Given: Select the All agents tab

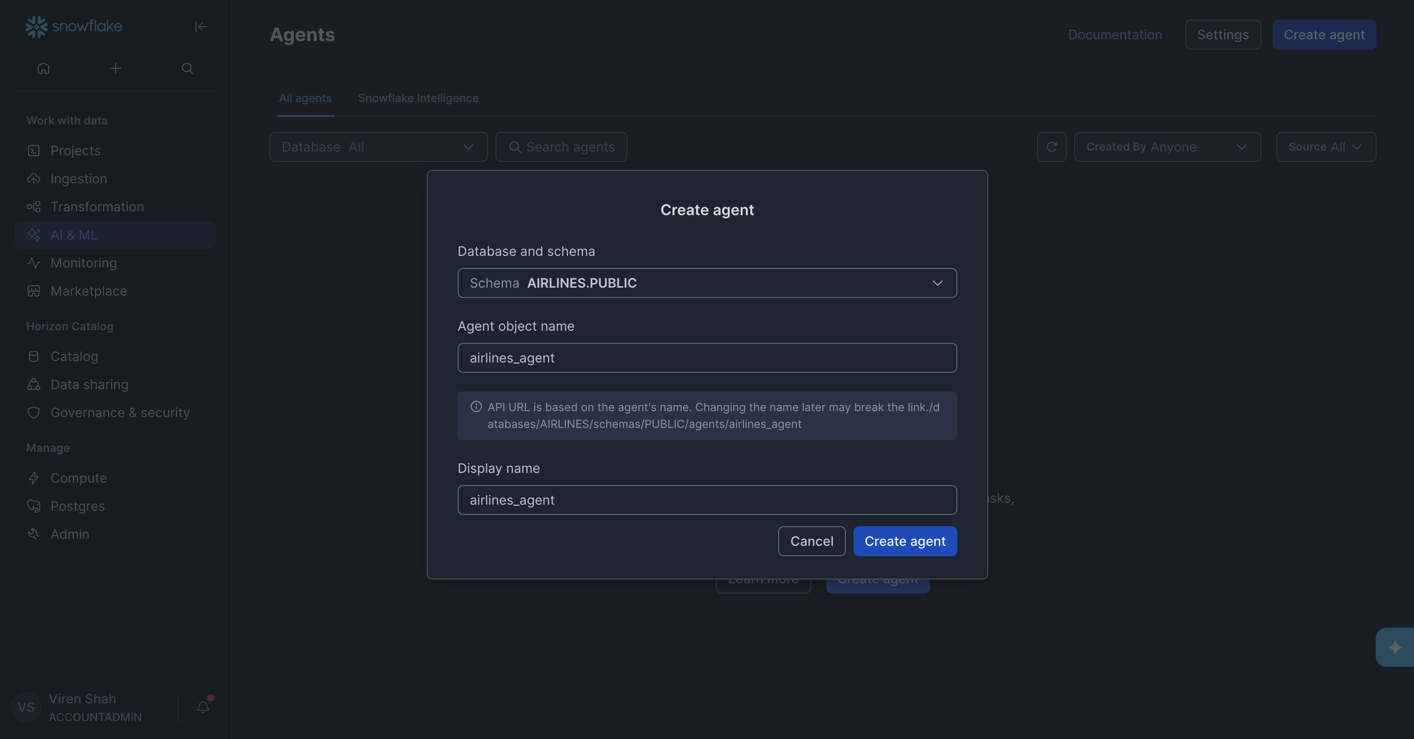Looking at the screenshot, I should (305, 98).
